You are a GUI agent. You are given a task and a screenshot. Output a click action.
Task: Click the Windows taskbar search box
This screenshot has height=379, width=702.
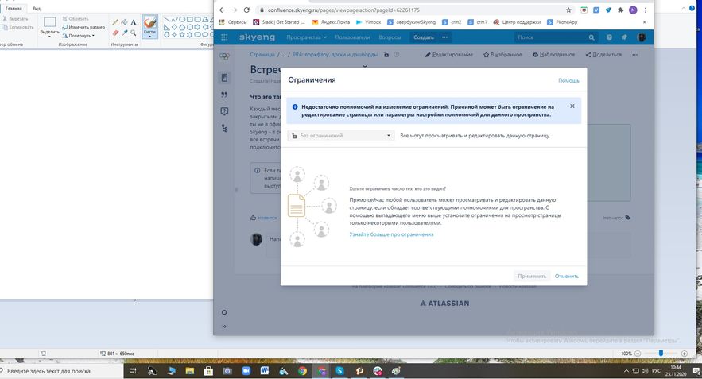(x=62, y=371)
